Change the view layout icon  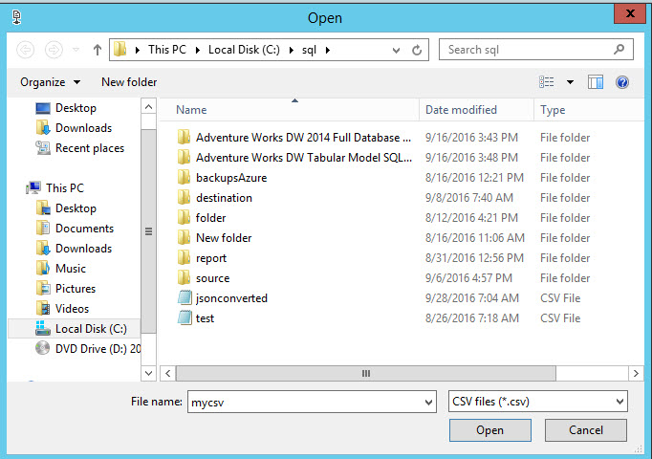pyautogui.click(x=547, y=82)
